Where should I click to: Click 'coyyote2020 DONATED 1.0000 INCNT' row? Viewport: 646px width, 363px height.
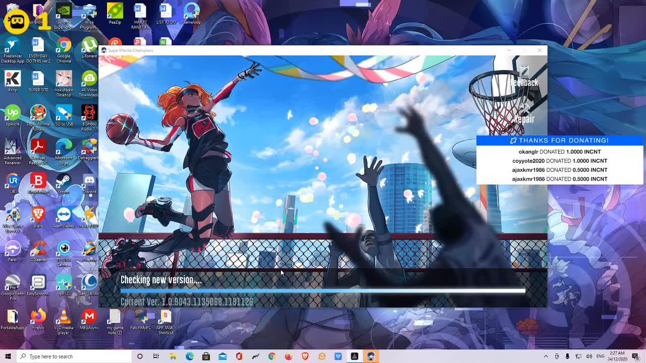point(560,161)
